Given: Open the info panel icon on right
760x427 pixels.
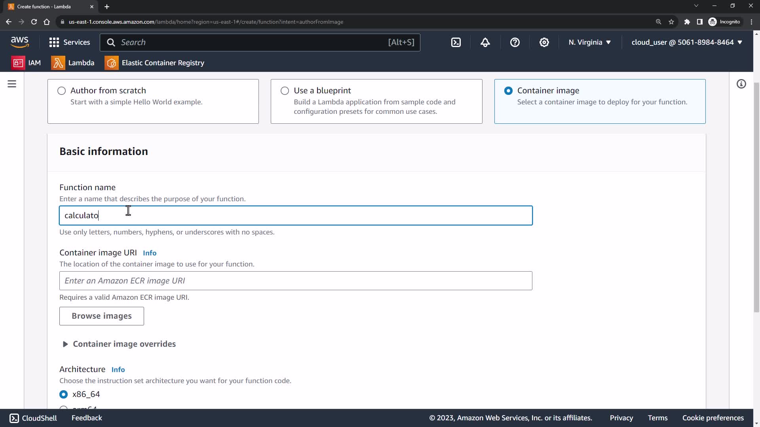Looking at the screenshot, I should (x=741, y=84).
